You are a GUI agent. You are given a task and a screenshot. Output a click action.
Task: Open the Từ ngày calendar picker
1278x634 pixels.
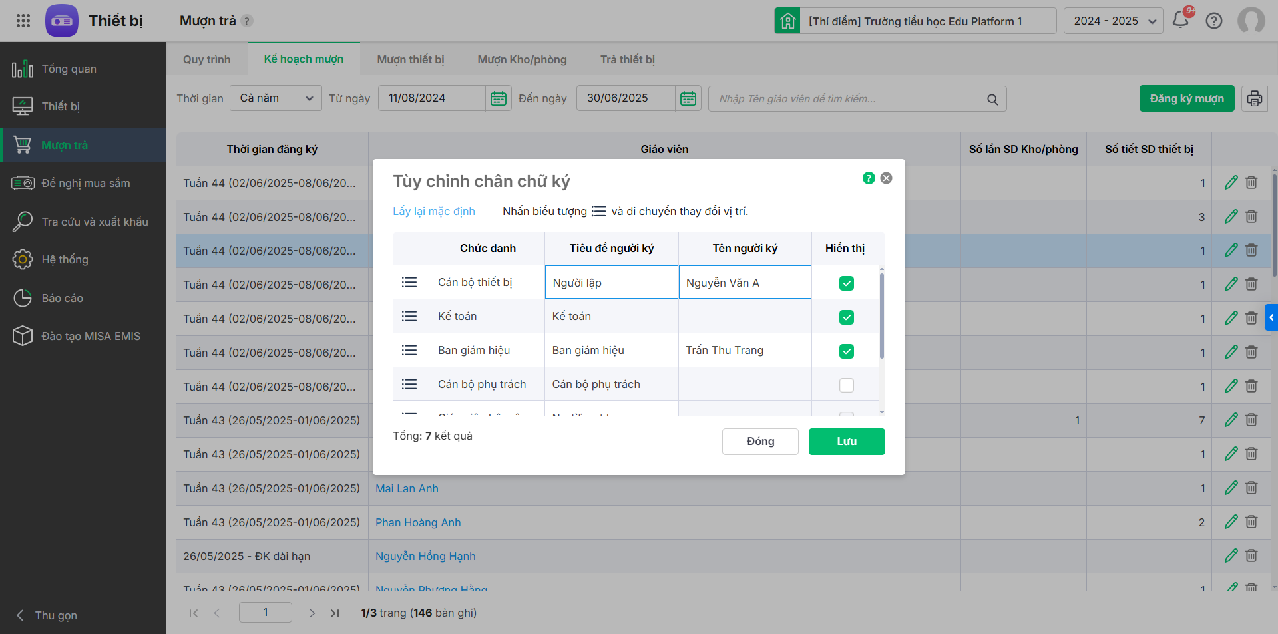pos(499,99)
